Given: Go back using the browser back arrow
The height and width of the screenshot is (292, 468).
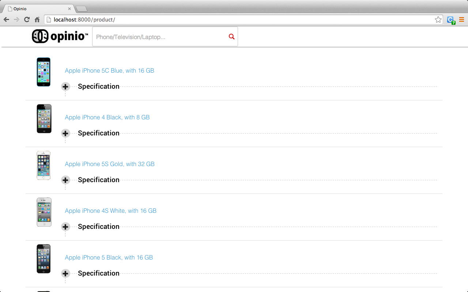Looking at the screenshot, I should (x=6, y=20).
